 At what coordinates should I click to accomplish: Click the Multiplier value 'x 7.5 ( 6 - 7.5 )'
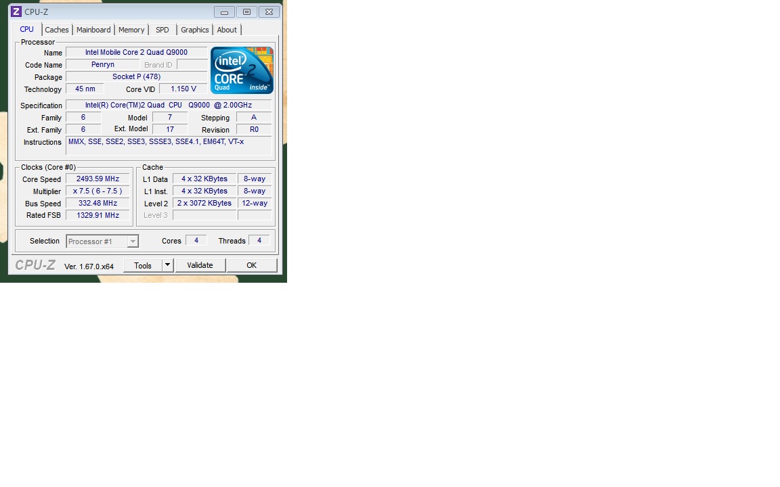click(x=97, y=191)
